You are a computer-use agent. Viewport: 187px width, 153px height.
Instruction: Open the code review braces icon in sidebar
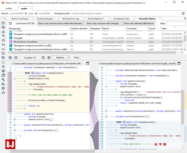3,44
